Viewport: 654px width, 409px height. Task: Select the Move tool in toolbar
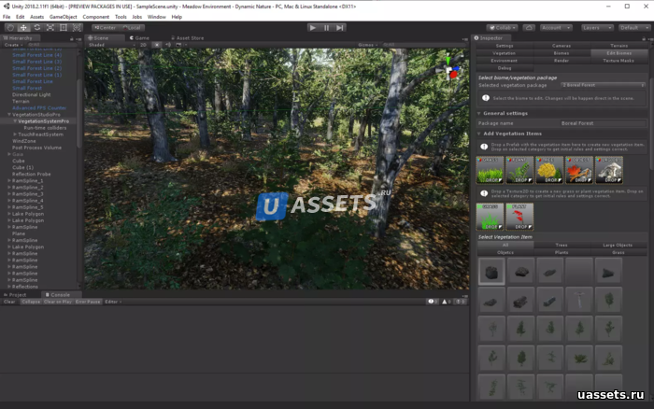[24, 27]
